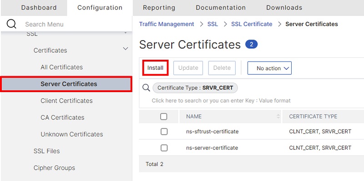The height and width of the screenshot is (181, 364).
Task: Collapse the Certificates menu chevron
Action: click(126, 49)
